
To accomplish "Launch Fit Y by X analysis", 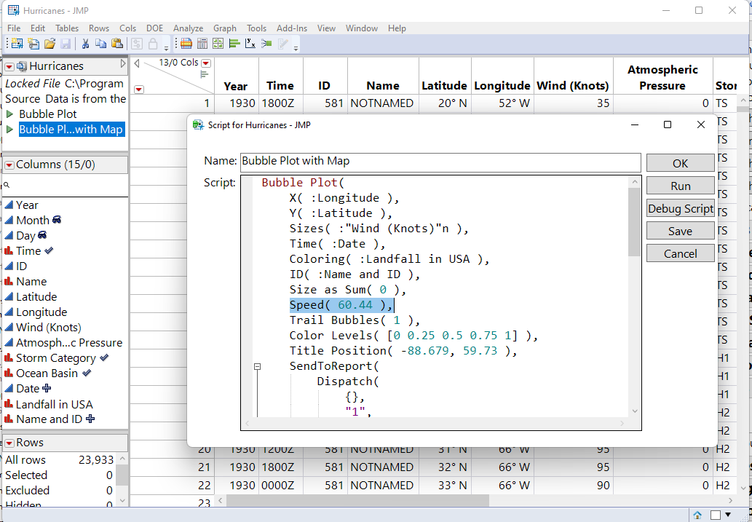I will [250, 44].
